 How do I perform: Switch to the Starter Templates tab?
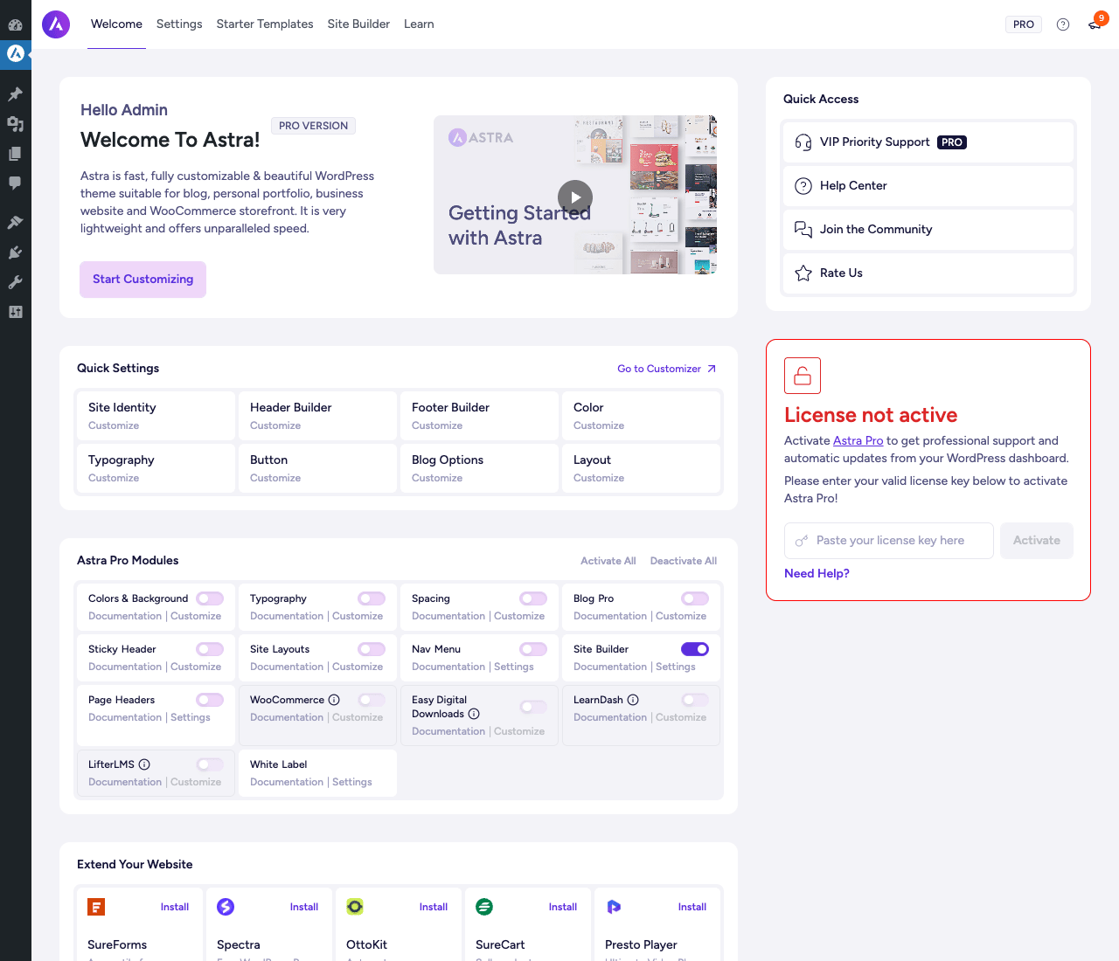point(265,24)
